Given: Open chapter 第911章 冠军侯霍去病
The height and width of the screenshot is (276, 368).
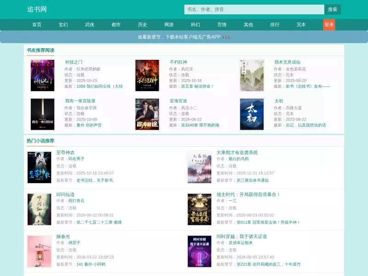Looking at the screenshot, I should (268, 222).
